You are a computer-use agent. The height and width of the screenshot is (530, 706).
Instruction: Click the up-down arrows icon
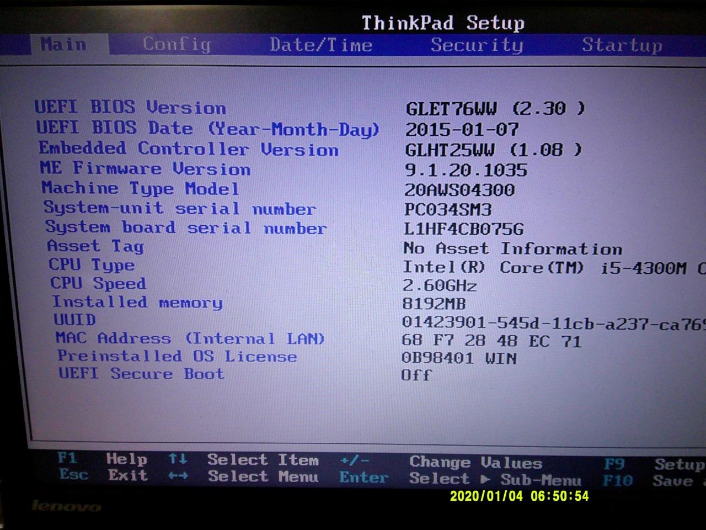pyautogui.click(x=178, y=459)
